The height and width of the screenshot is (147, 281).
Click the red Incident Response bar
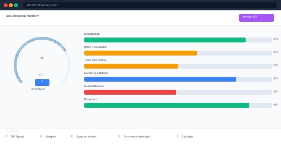(130, 92)
